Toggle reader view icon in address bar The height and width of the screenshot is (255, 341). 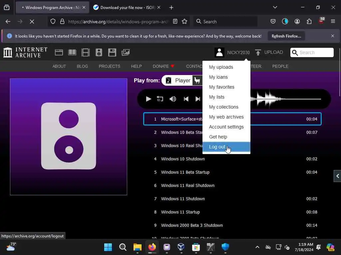pyautogui.click(x=175, y=22)
